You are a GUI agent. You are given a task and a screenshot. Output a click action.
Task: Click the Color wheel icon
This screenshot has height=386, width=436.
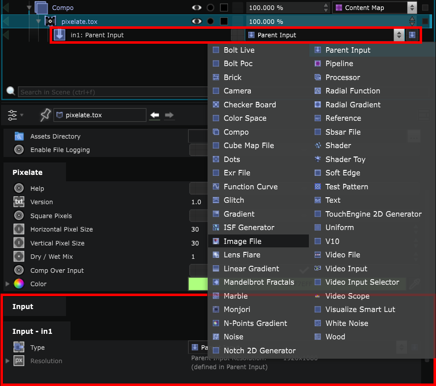click(19, 284)
